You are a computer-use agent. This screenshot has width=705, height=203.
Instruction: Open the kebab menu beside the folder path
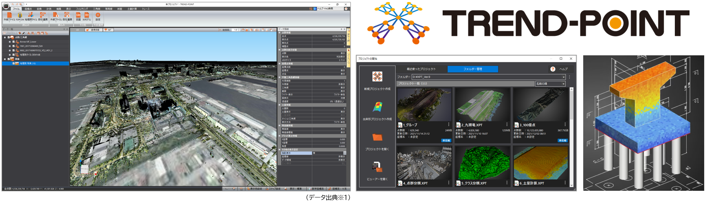pyautogui.click(x=569, y=77)
